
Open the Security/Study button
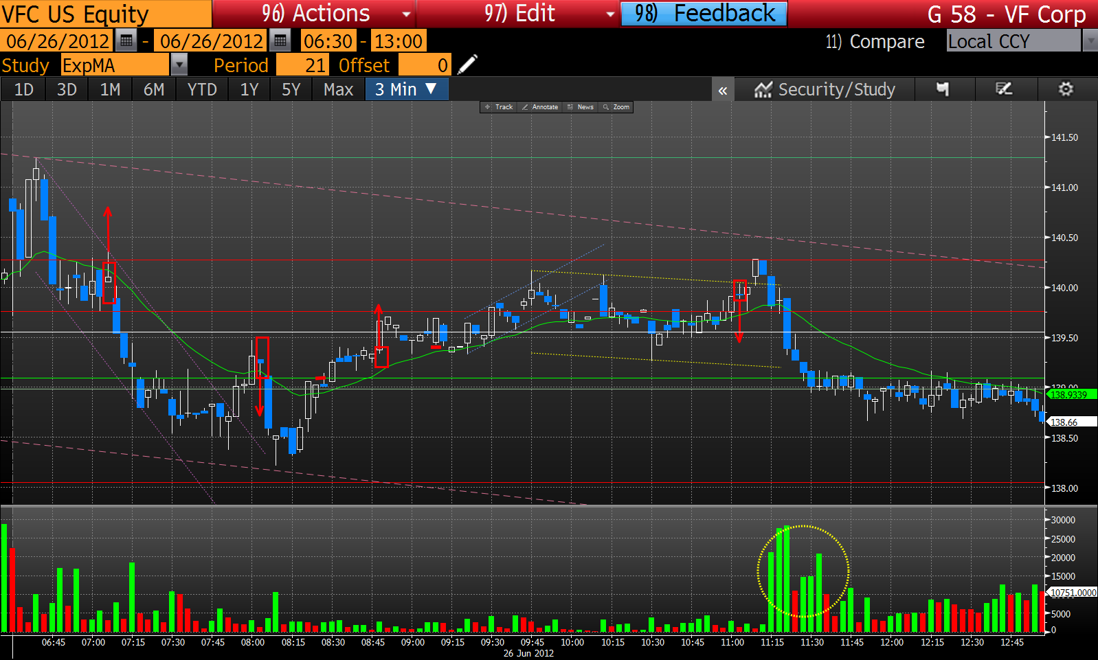(x=825, y=89)
